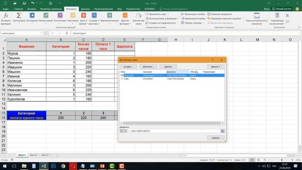Click the Delete button in Name Manager
Screen dimensions: 302x170
coord(168,67)
